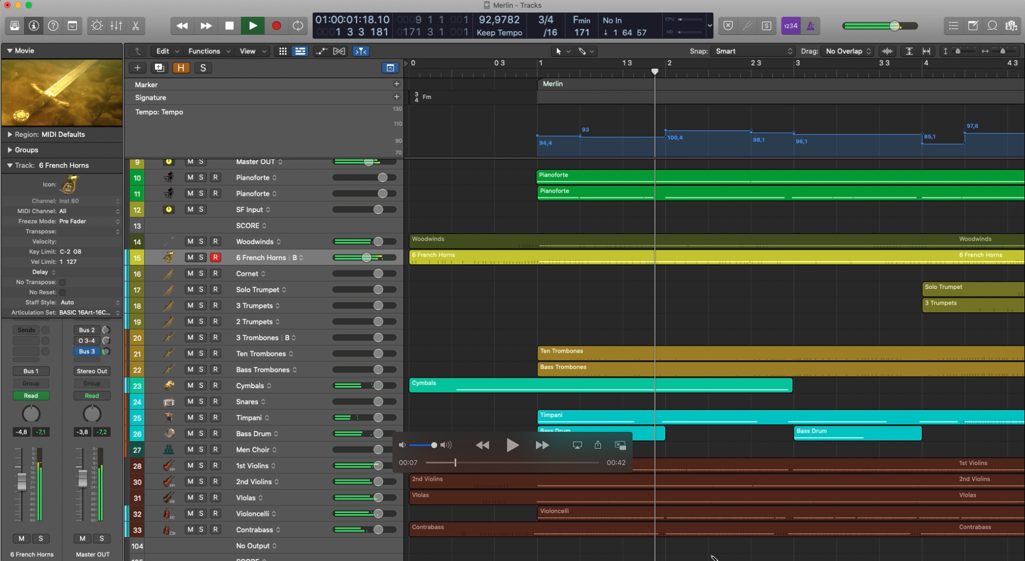
Task: Click the Timpani track instrument icon
Action: pos(169,418)
